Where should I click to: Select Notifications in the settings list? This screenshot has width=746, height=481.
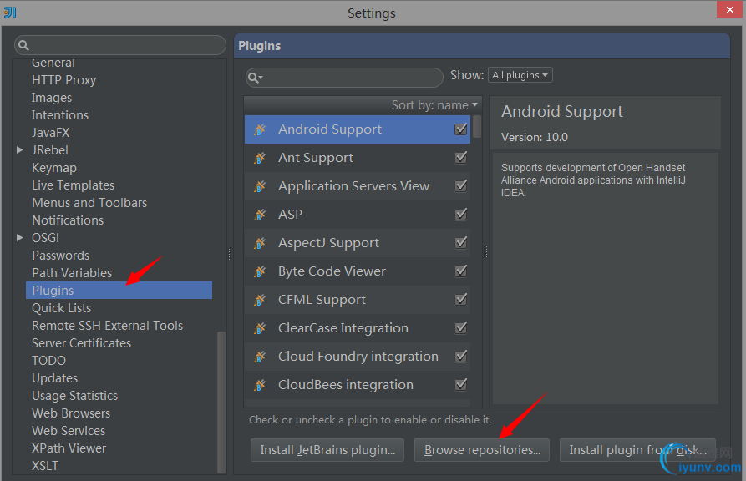click(68, 220)
